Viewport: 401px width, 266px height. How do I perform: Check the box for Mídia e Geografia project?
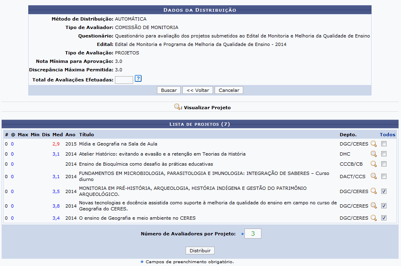(x=384, y=144)
